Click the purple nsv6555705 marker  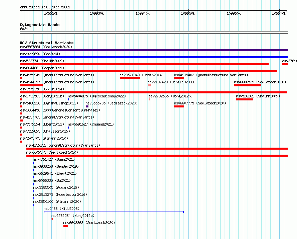tap(87, 106)
